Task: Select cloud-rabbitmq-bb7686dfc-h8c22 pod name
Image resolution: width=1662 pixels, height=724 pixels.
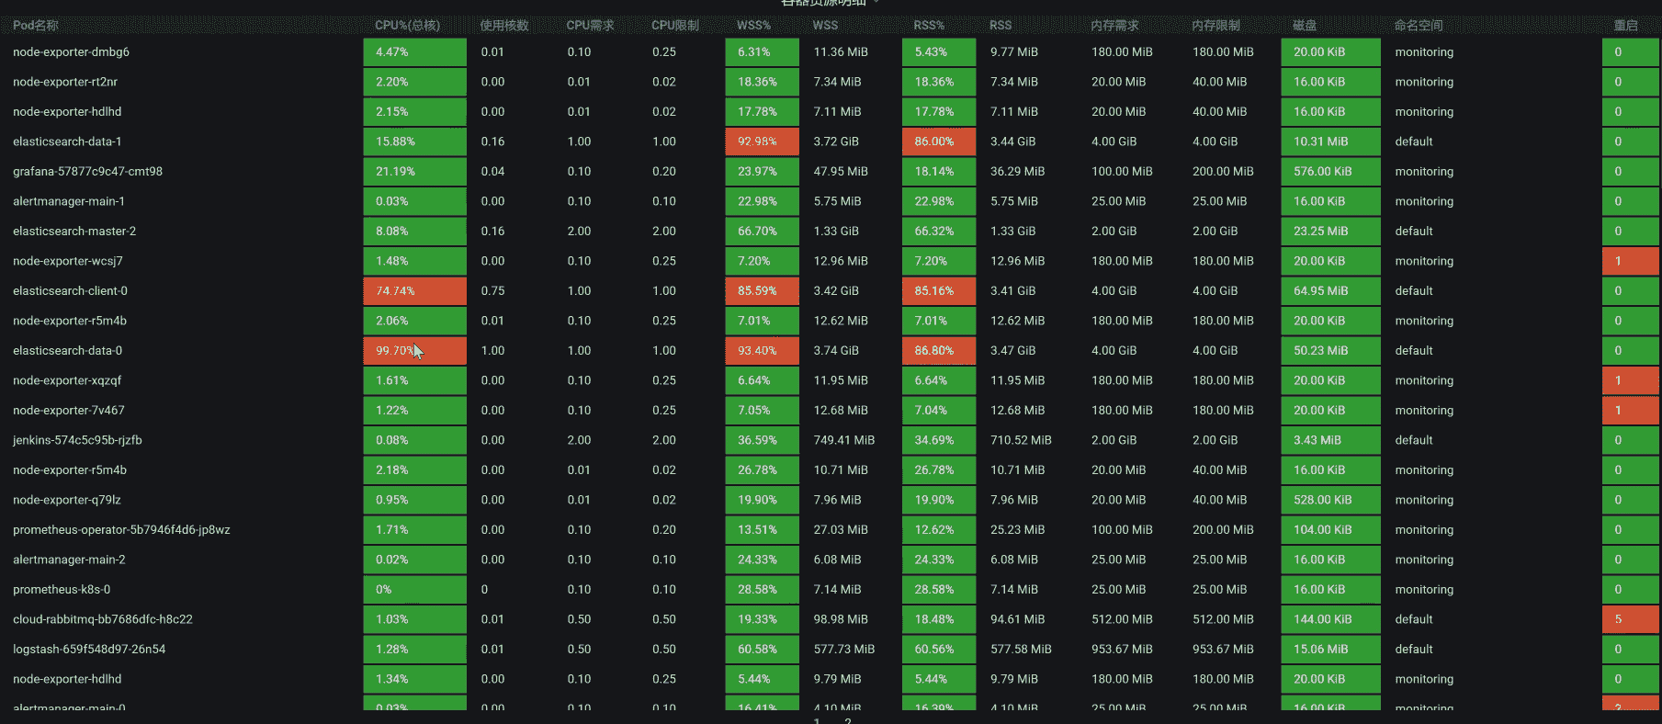Action: click(x=103, y=619)
